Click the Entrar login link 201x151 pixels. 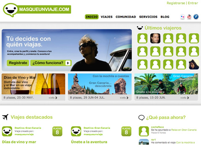pos(193,3)
